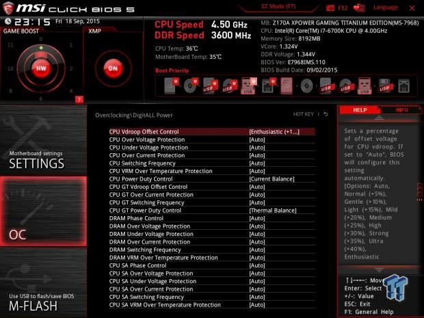Select the legacy network boot device icon
424x318 pixels.
tap(403, 86)
